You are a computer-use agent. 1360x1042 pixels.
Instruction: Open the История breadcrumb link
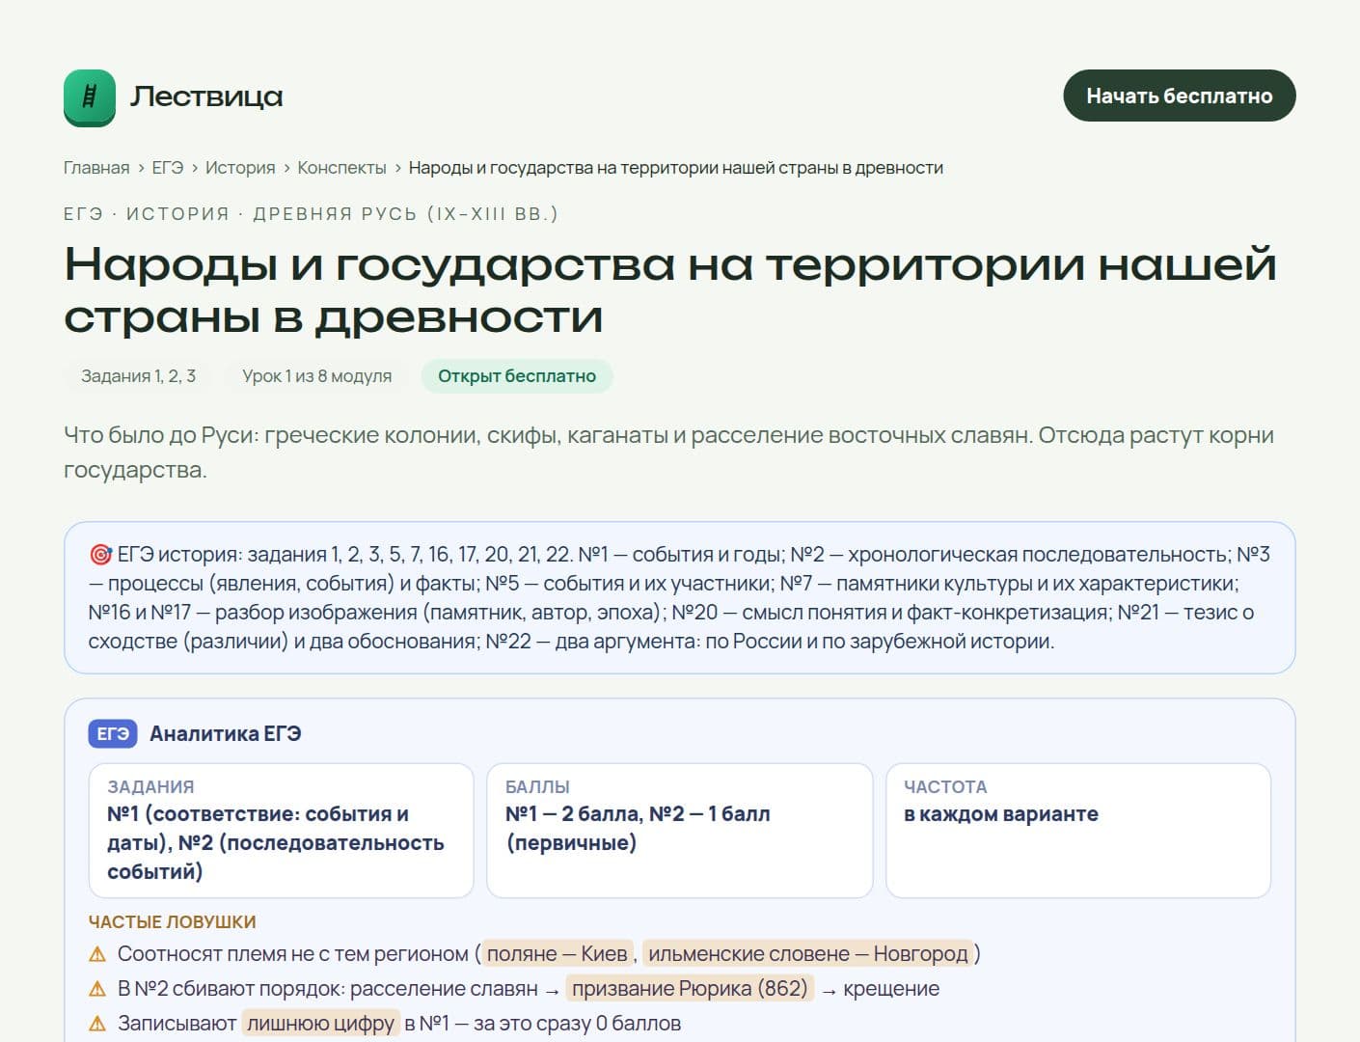pos(240,168)
